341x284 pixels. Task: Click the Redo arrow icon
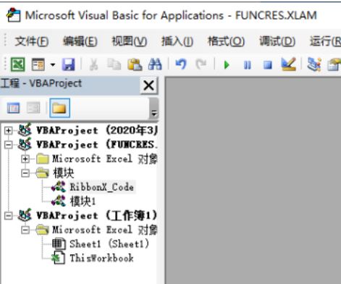pyautogui.click(x=201, y=64)
